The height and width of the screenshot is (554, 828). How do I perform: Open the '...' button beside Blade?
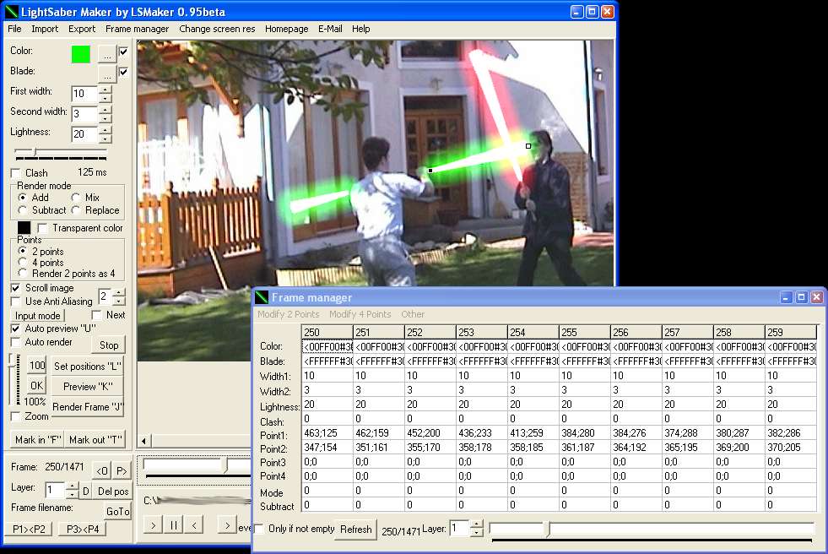pyautogui.click(x=107, y=74)
